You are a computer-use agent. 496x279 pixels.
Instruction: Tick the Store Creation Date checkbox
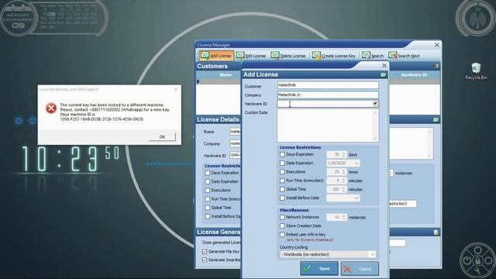coord(282,226)
